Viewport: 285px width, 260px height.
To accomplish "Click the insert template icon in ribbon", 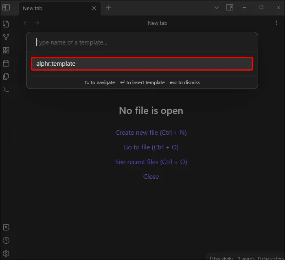I will 6,76.
